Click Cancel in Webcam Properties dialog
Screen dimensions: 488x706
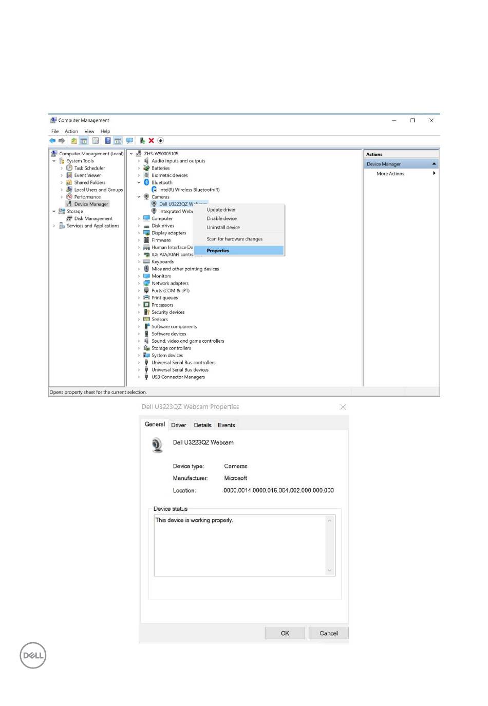[x=329, y=633]
